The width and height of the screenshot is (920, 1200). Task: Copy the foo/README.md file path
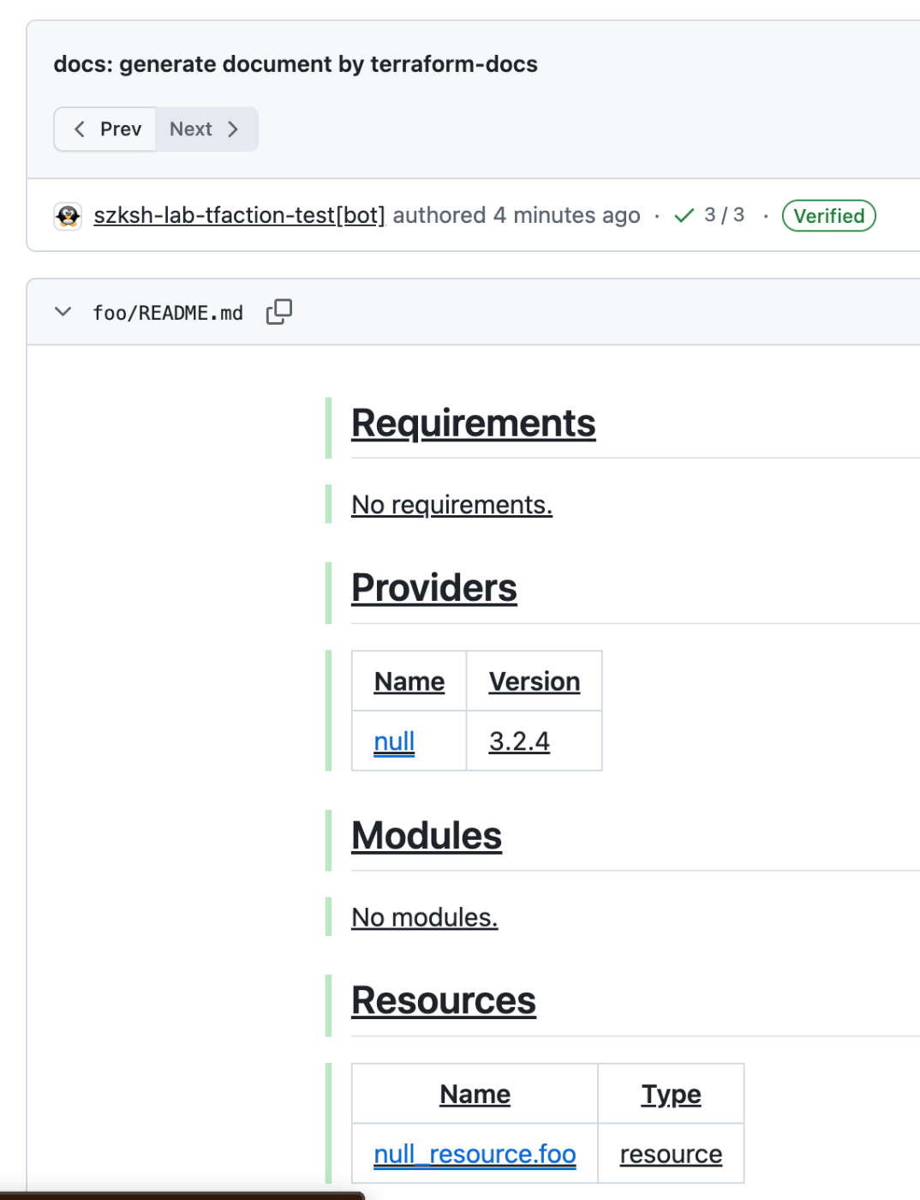point(279,312)
